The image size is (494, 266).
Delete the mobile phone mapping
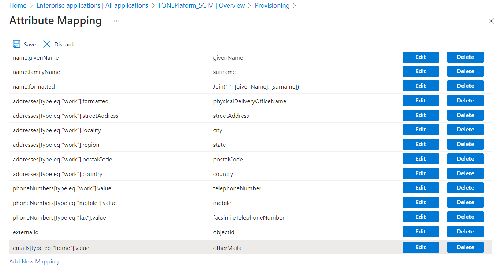[465, 202]
